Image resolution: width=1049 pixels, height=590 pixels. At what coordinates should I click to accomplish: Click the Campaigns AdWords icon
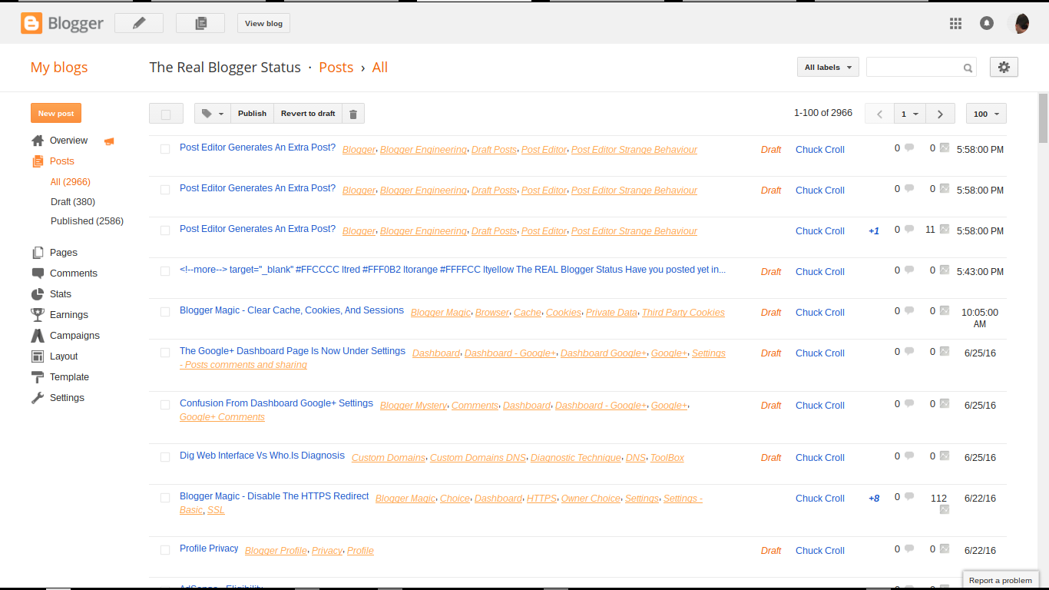(38, 336)
